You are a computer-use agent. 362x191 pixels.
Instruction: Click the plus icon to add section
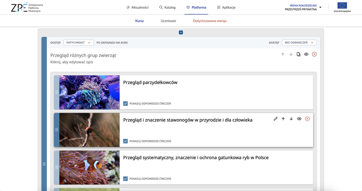click(181, 32)
